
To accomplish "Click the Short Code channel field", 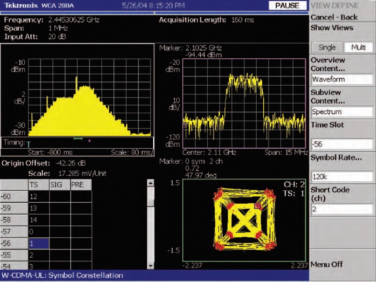I will pyautogui.click(x=342, y=209).
